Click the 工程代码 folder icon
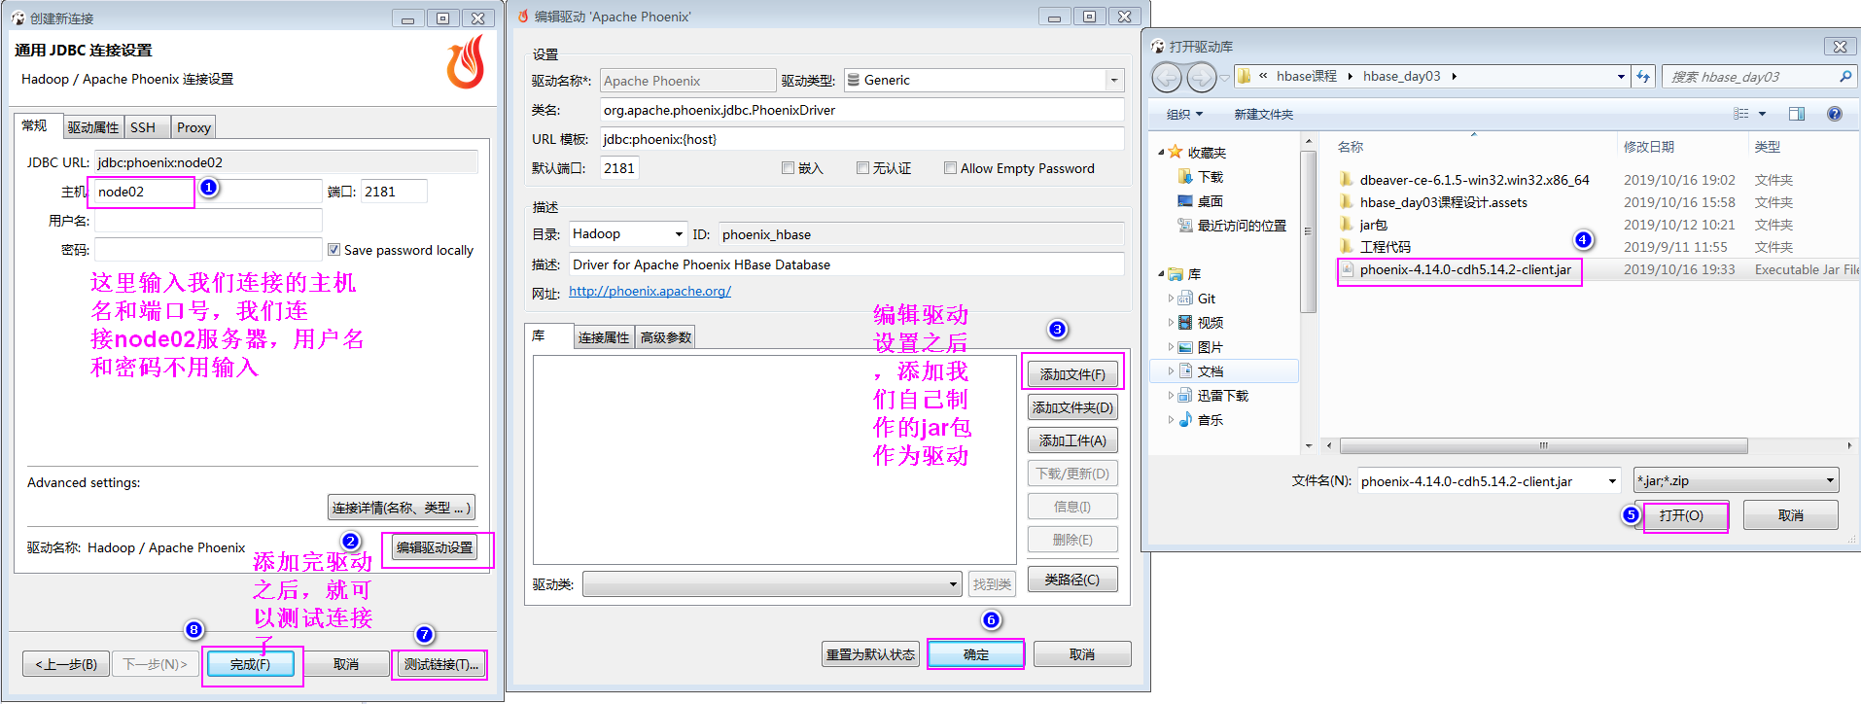Screen dimensions: 1861x704 (1347, 246)
